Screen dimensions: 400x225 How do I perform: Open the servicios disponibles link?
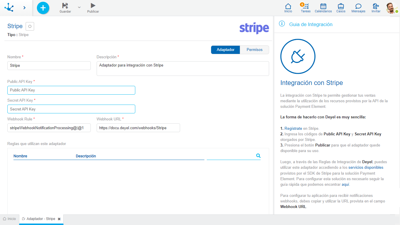point(366,168)
